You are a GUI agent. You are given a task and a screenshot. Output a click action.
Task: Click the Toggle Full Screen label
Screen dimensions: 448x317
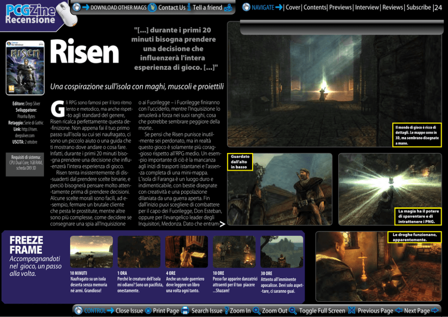click(322, 311)
